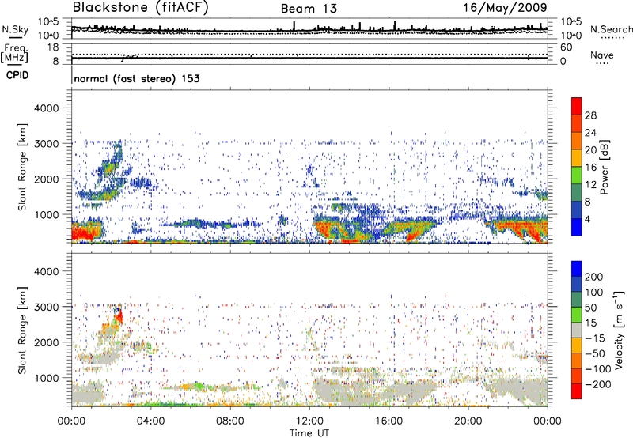Click the 04:00 time tick label
Screen dimensions: 633x438
tap(151, 421)
